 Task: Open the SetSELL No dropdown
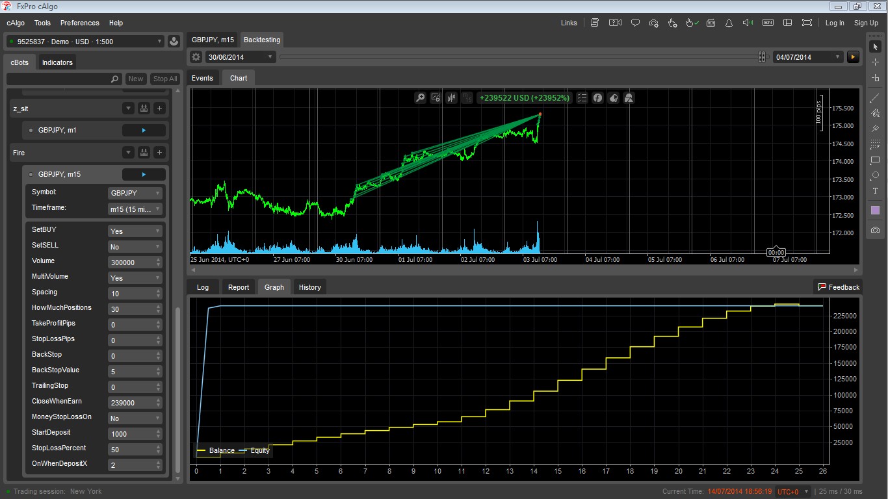tap(135, 246)
